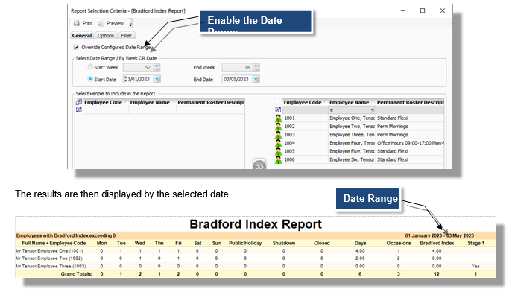Open the End Date calendar dropdown

point(256,79)
